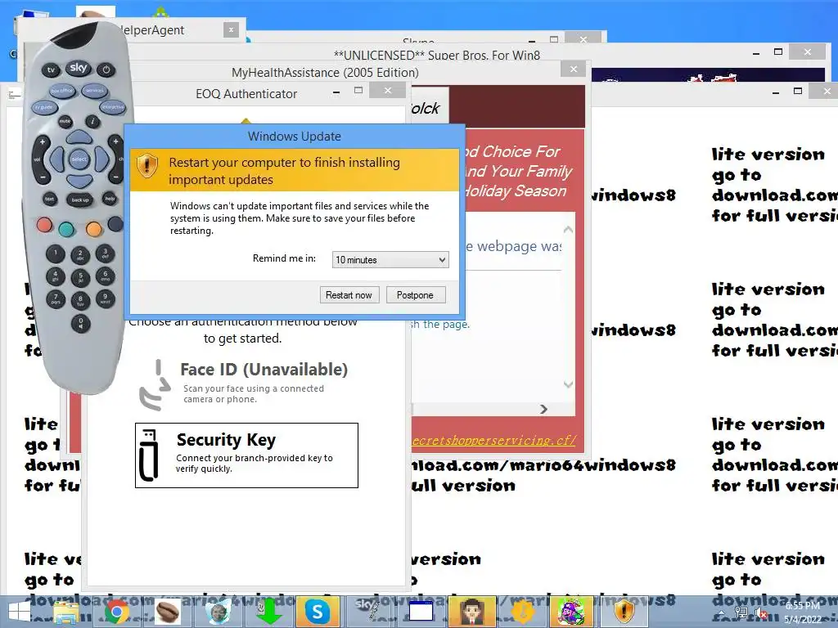Tap the interactive button on remote
Viewport: 838px width, 628px height.
click(113, 107)
